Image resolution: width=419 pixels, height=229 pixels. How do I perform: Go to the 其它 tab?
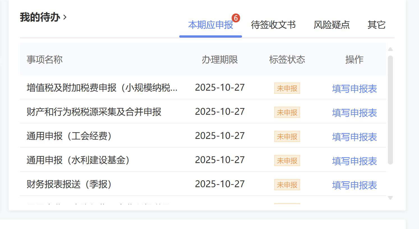(376, 25)
